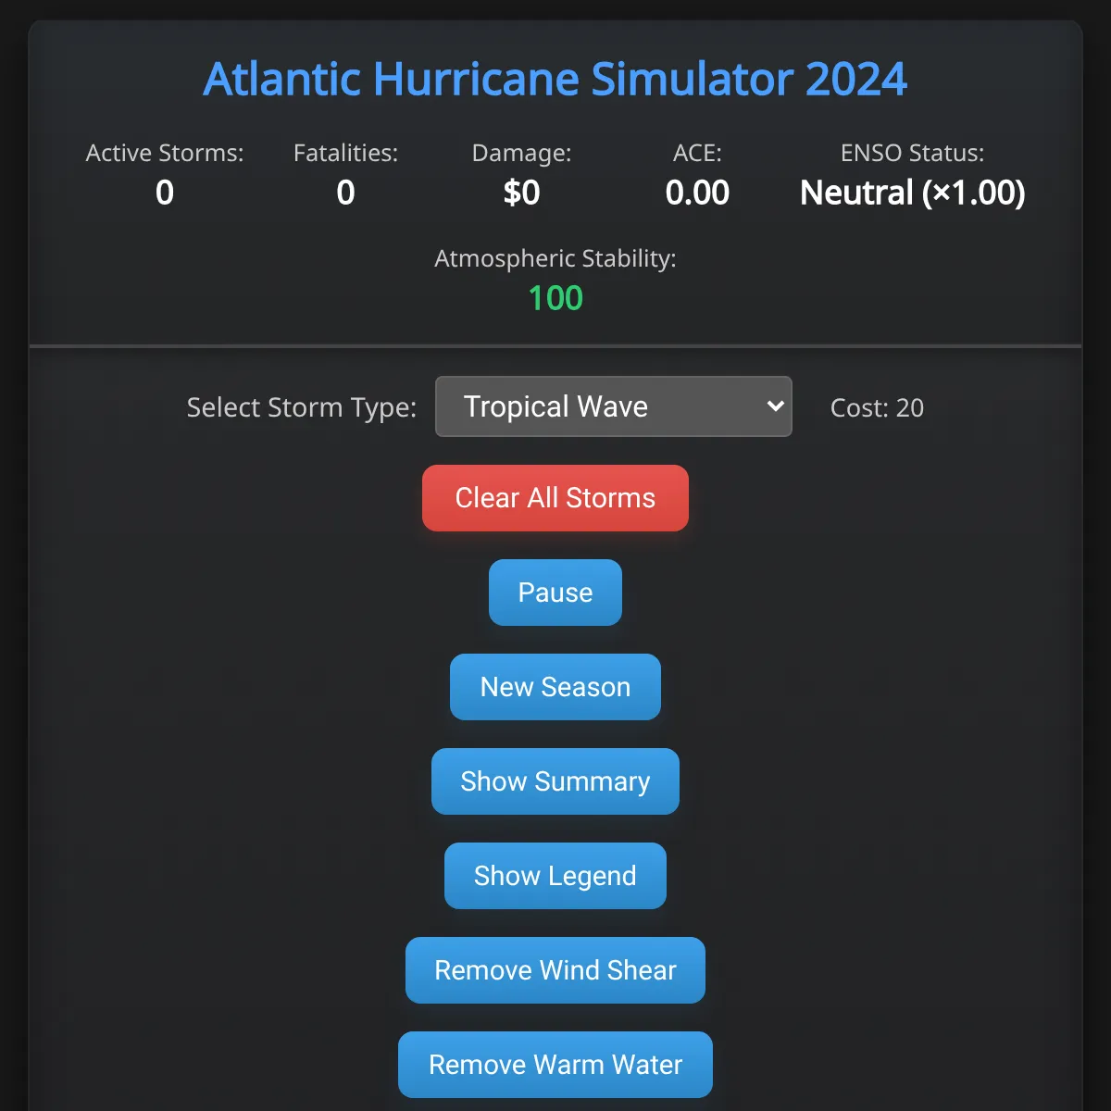1111x1111 pixels.
Task: Click the Atmospheric Stability label text
Action: (x=555, y=258)
